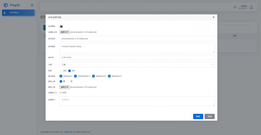Focus the 软件描述 text area
Screen dimensions: 261x135
[137, 48]
